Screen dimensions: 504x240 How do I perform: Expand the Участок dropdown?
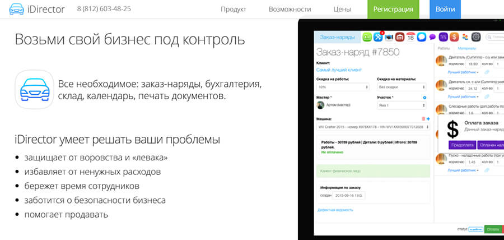(402, 105)
